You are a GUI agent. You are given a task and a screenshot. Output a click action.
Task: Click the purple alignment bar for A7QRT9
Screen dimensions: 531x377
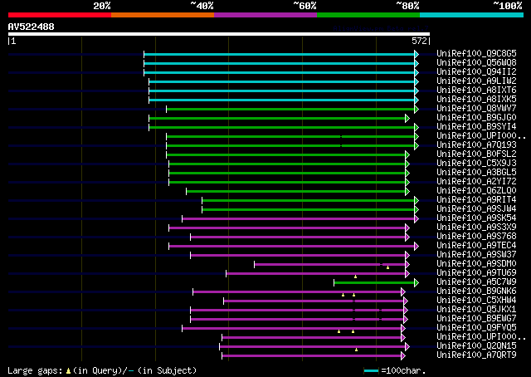pos(312,356)
